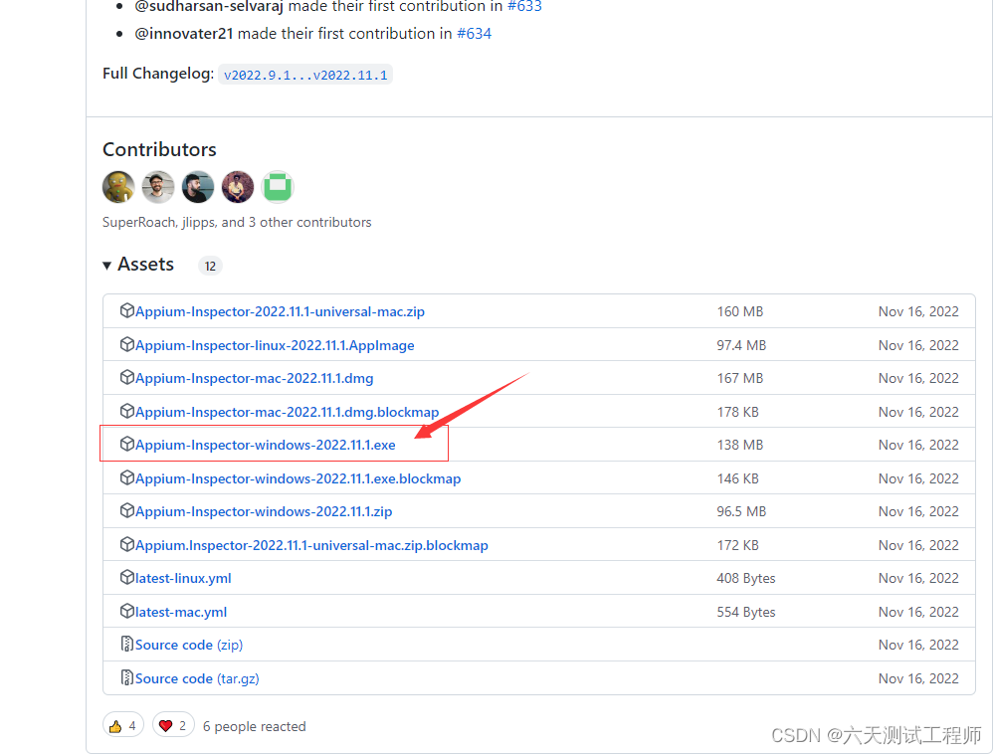Open the third contributor avatar on dark background
Image resolution: width=997 pixels, height=754 pixels.
[x=198, y=187]
